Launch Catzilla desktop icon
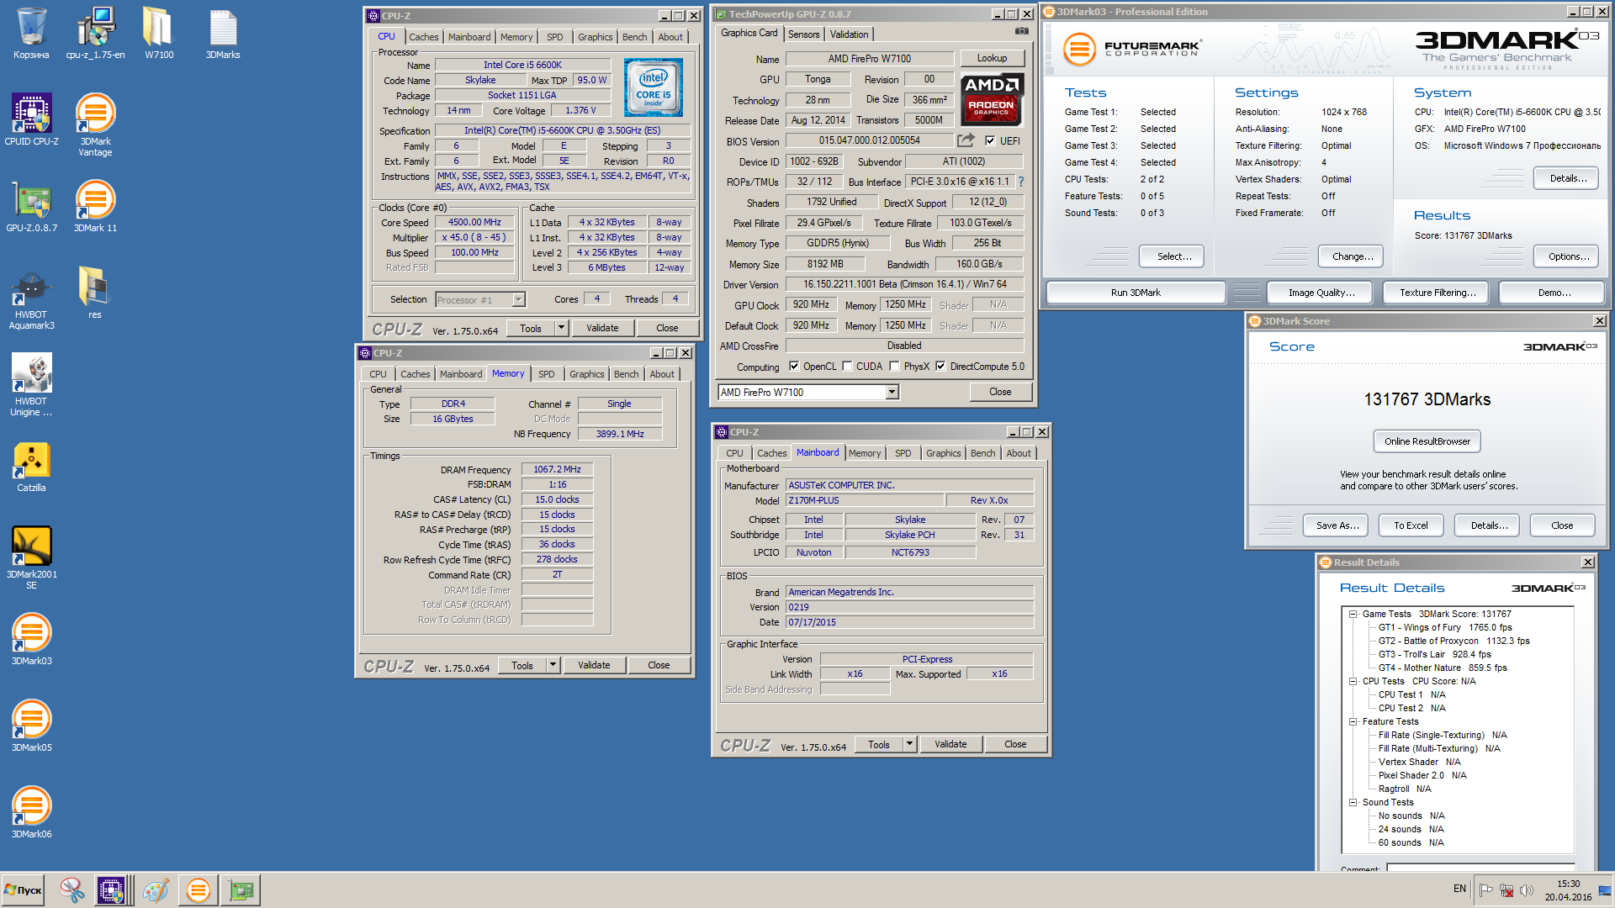 pos(31,467)
